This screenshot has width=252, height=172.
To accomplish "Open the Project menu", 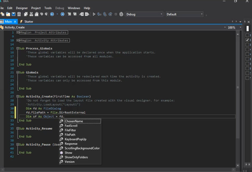I will pos(36,8).
